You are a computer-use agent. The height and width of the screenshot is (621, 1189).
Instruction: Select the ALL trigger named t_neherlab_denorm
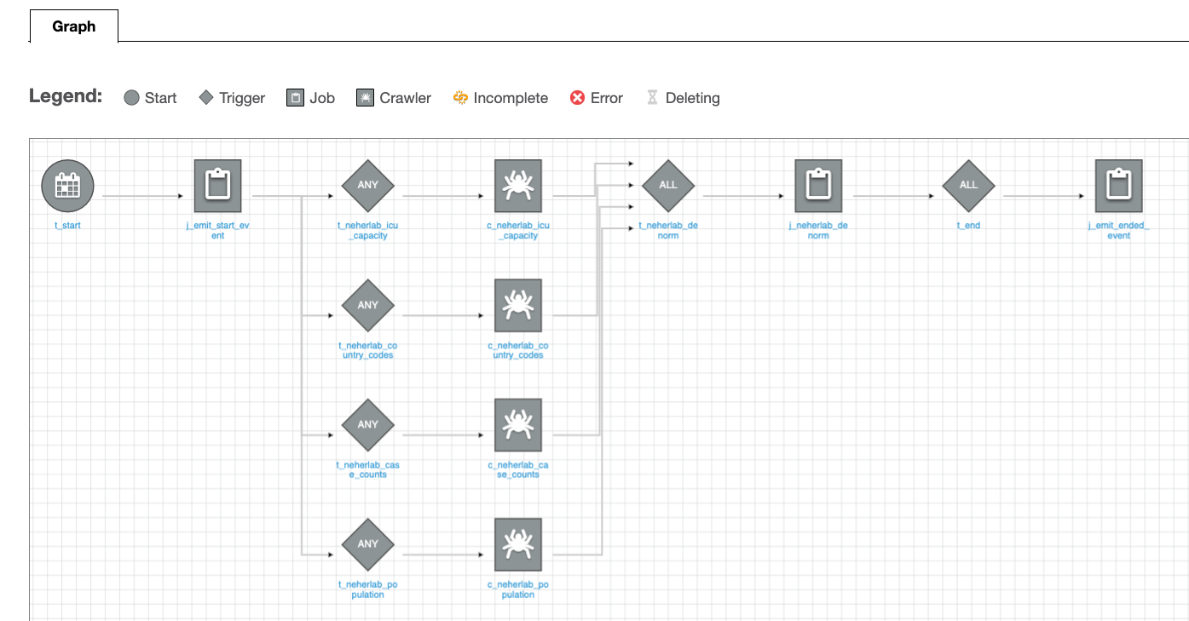point(668,185)
